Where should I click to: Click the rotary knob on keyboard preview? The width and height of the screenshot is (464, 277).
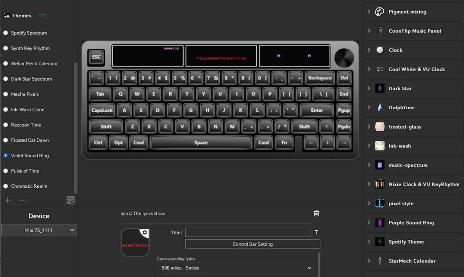pos(344,58)
